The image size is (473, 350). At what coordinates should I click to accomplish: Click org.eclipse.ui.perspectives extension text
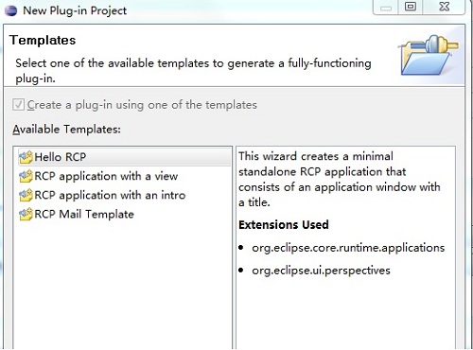click(x=321, y=271)
